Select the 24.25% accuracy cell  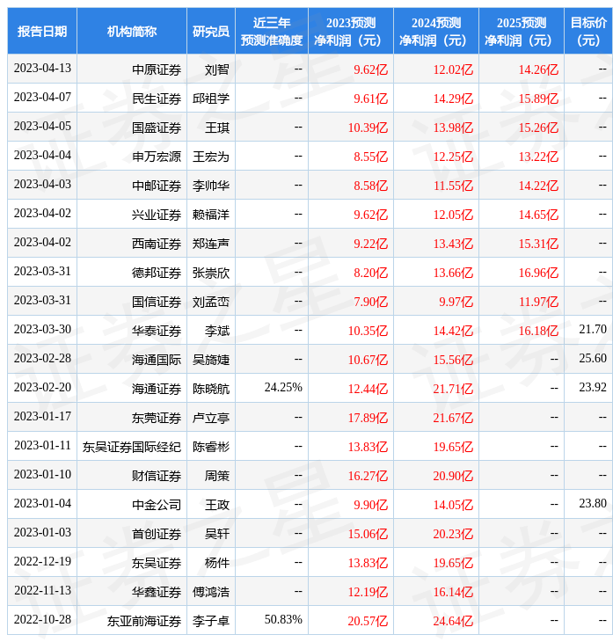click(283, 388)
